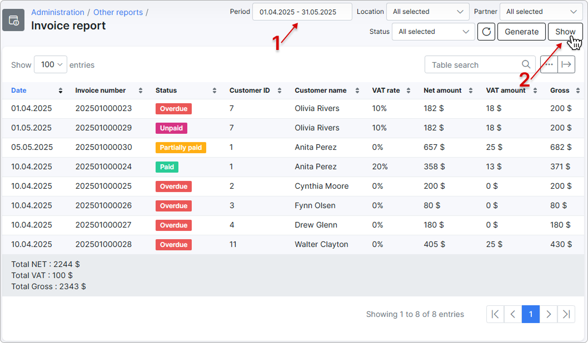Open the Location dropdown
This screenshot has width=588, height=343.
(428, 12)
